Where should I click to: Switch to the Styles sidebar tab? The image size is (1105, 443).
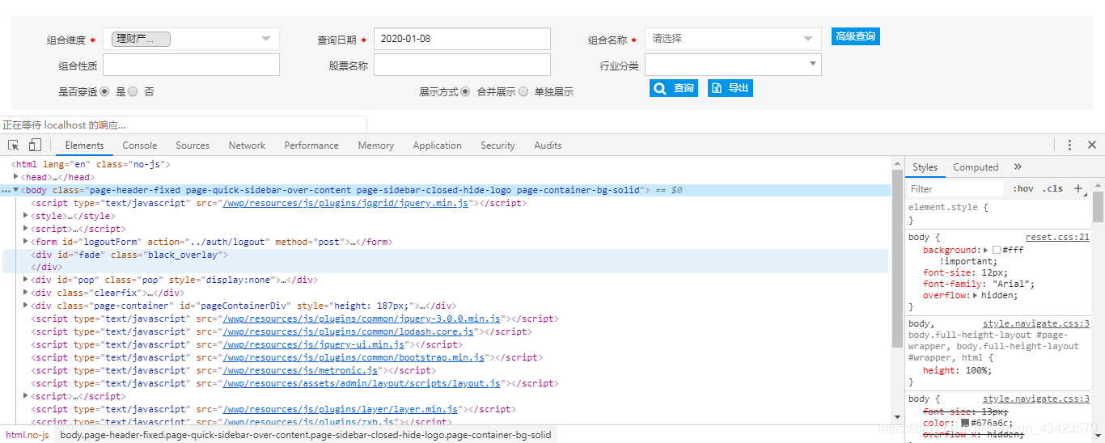click(925, 167)
